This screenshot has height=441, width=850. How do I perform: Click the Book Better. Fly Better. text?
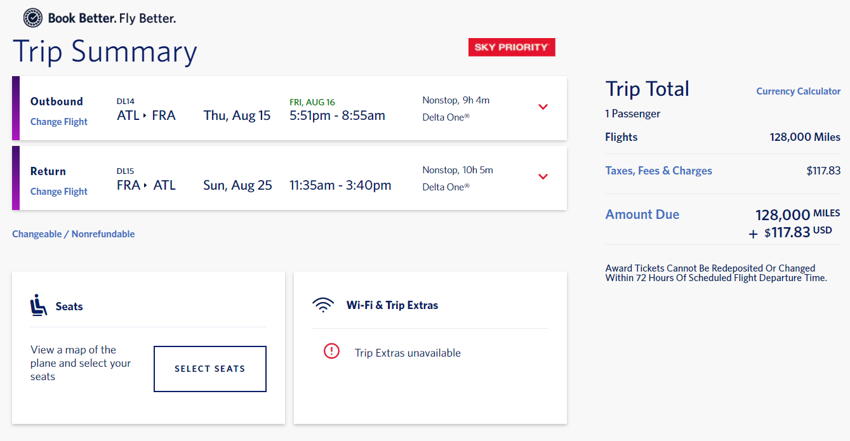pyautogui.click(x=112, y=18)
